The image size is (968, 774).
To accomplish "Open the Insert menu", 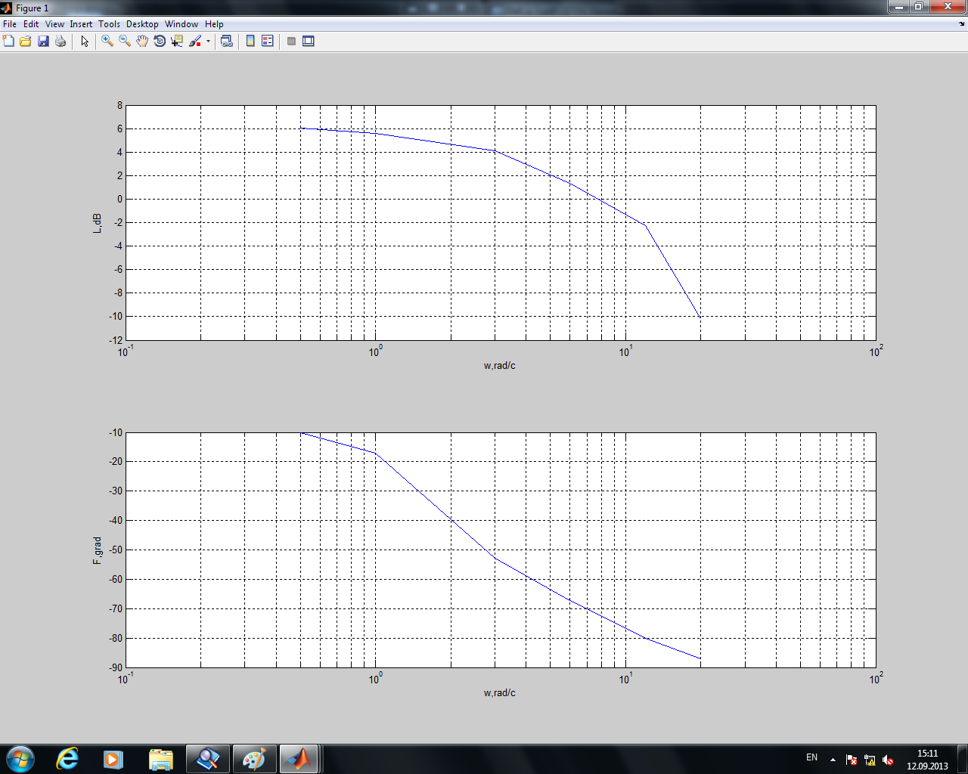I will click(x=81, y=24).
